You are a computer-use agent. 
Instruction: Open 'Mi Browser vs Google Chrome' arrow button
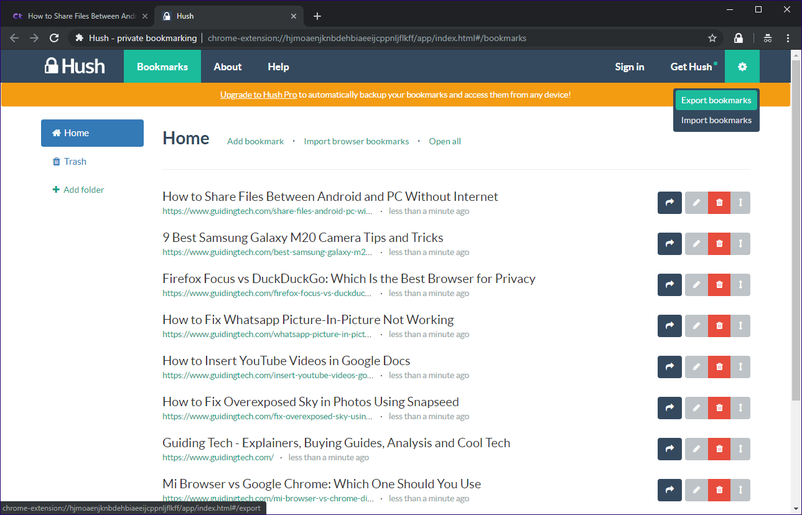tap(669, 490)
